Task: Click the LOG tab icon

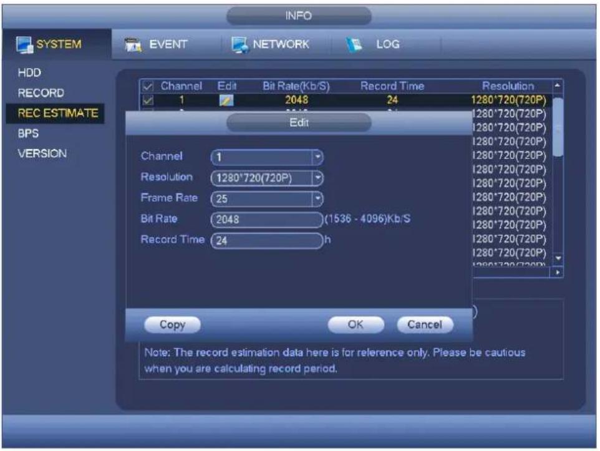Action: tap(354, 45)
